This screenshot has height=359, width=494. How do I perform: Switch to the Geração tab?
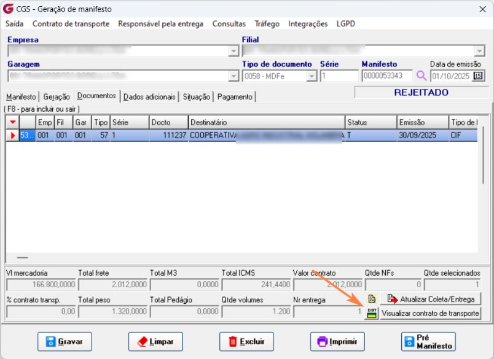[57, 96]
